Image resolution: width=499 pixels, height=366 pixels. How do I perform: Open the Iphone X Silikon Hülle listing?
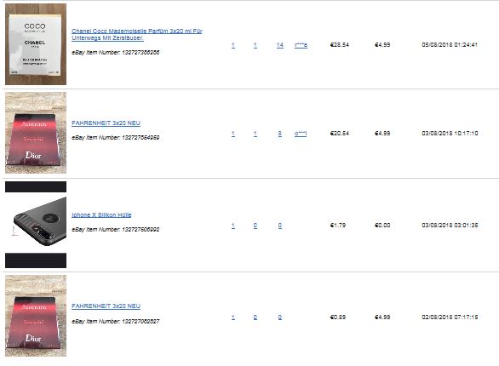click(101, 215)
